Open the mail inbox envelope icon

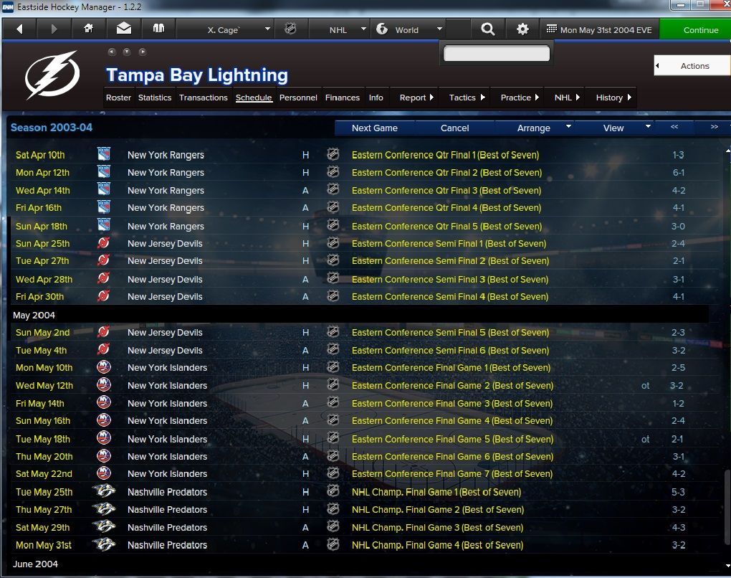coord(123,29)
